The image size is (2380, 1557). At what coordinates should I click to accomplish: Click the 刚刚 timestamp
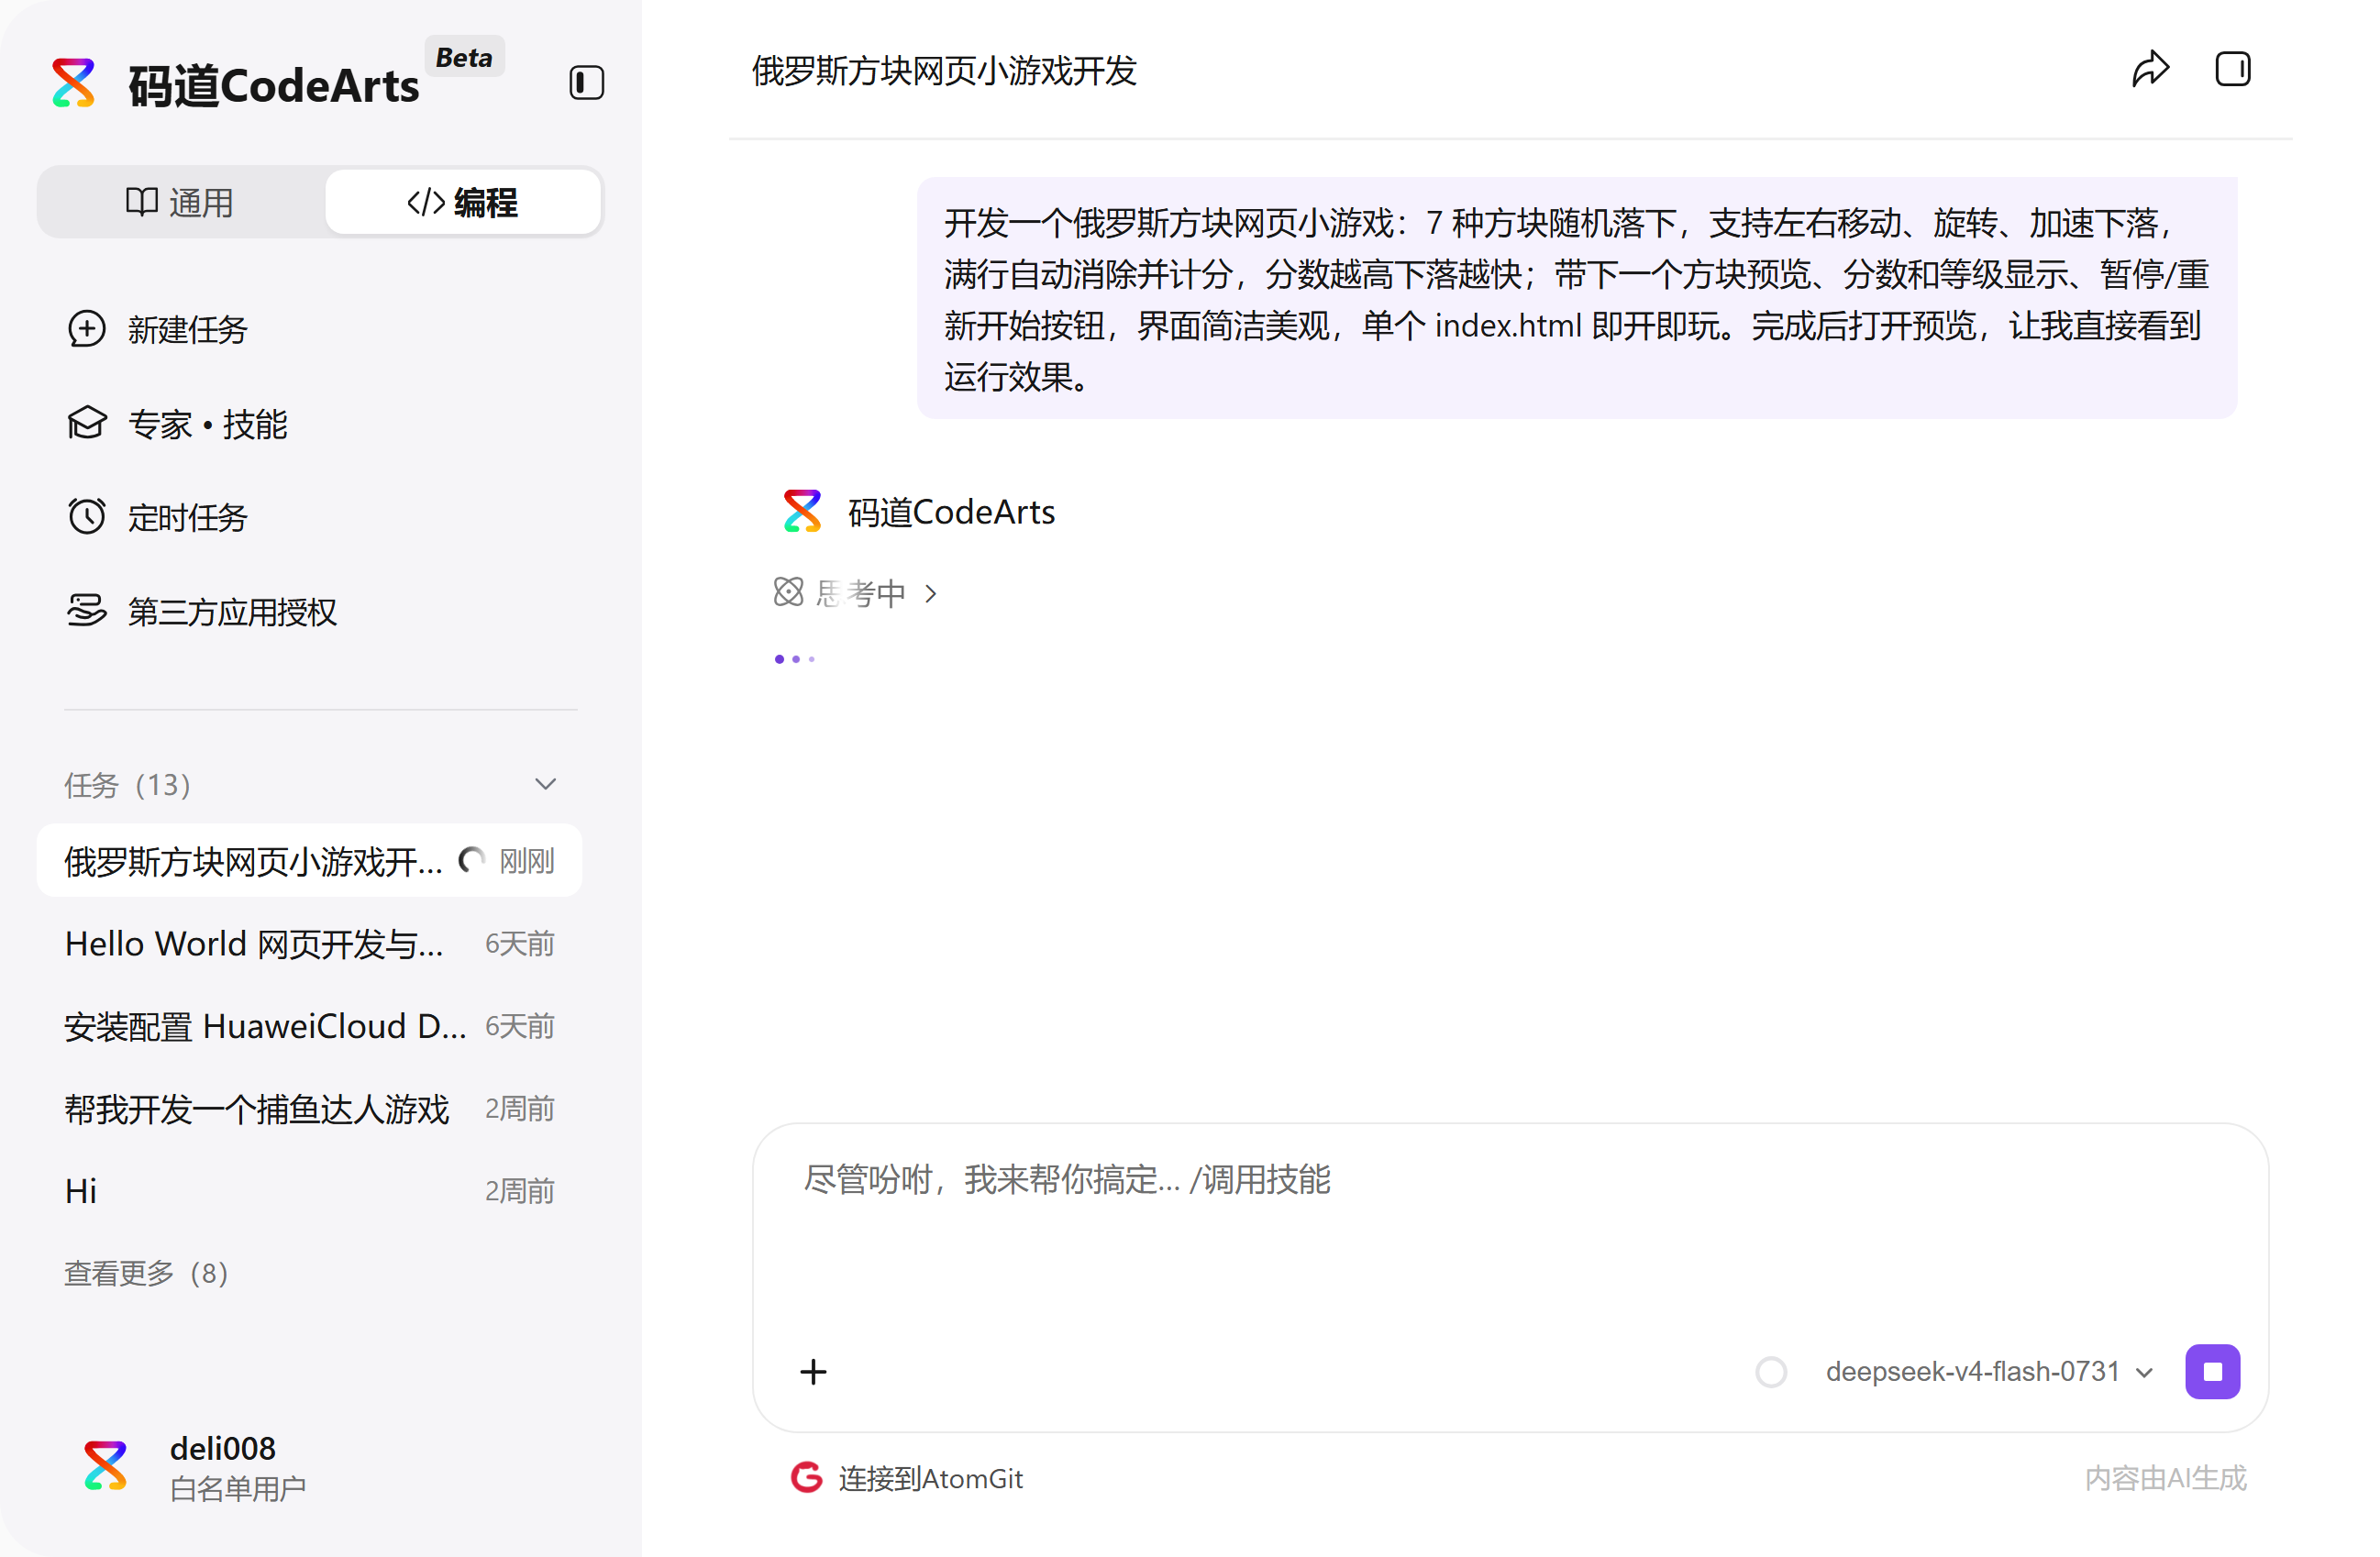527,861
